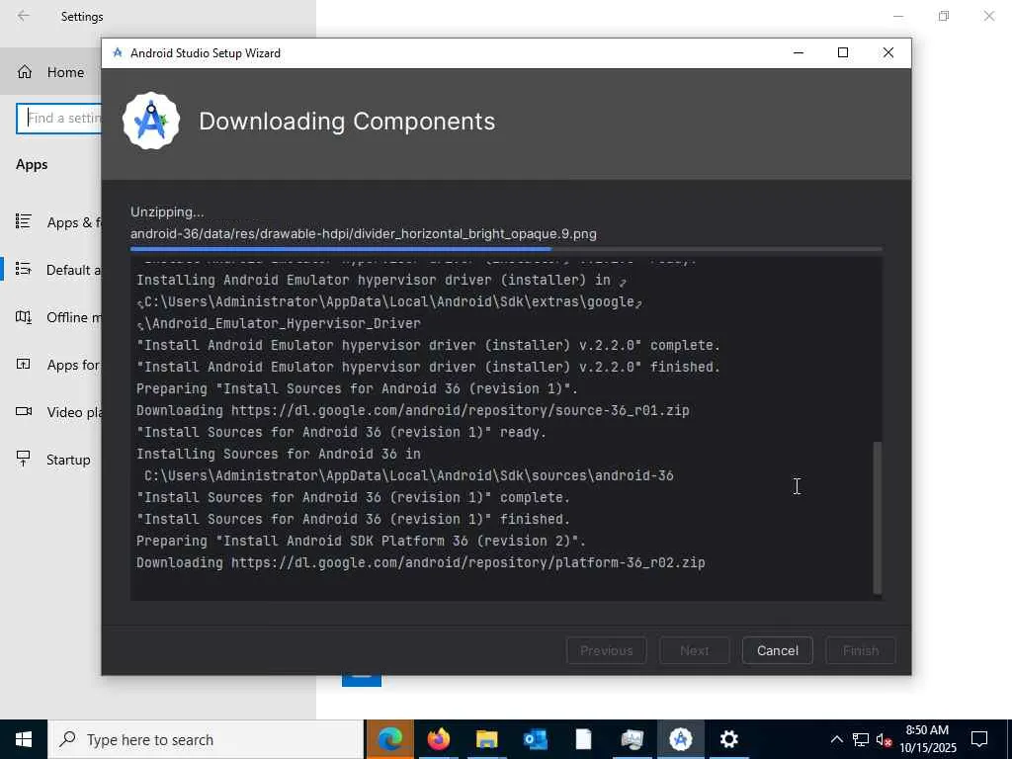This screenshot has height=759, width=1012.
Task: Open Microsoft Edge from taskbar
Action: (389, 739)
